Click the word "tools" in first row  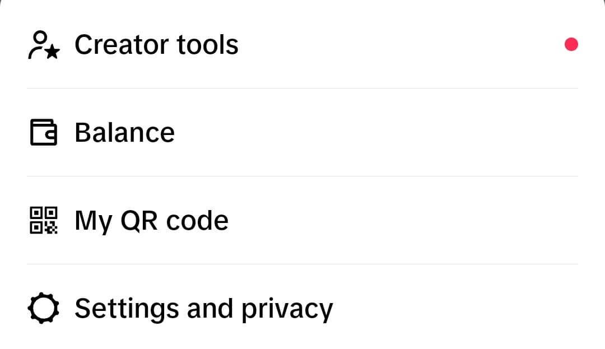click(x=208, y=45)
